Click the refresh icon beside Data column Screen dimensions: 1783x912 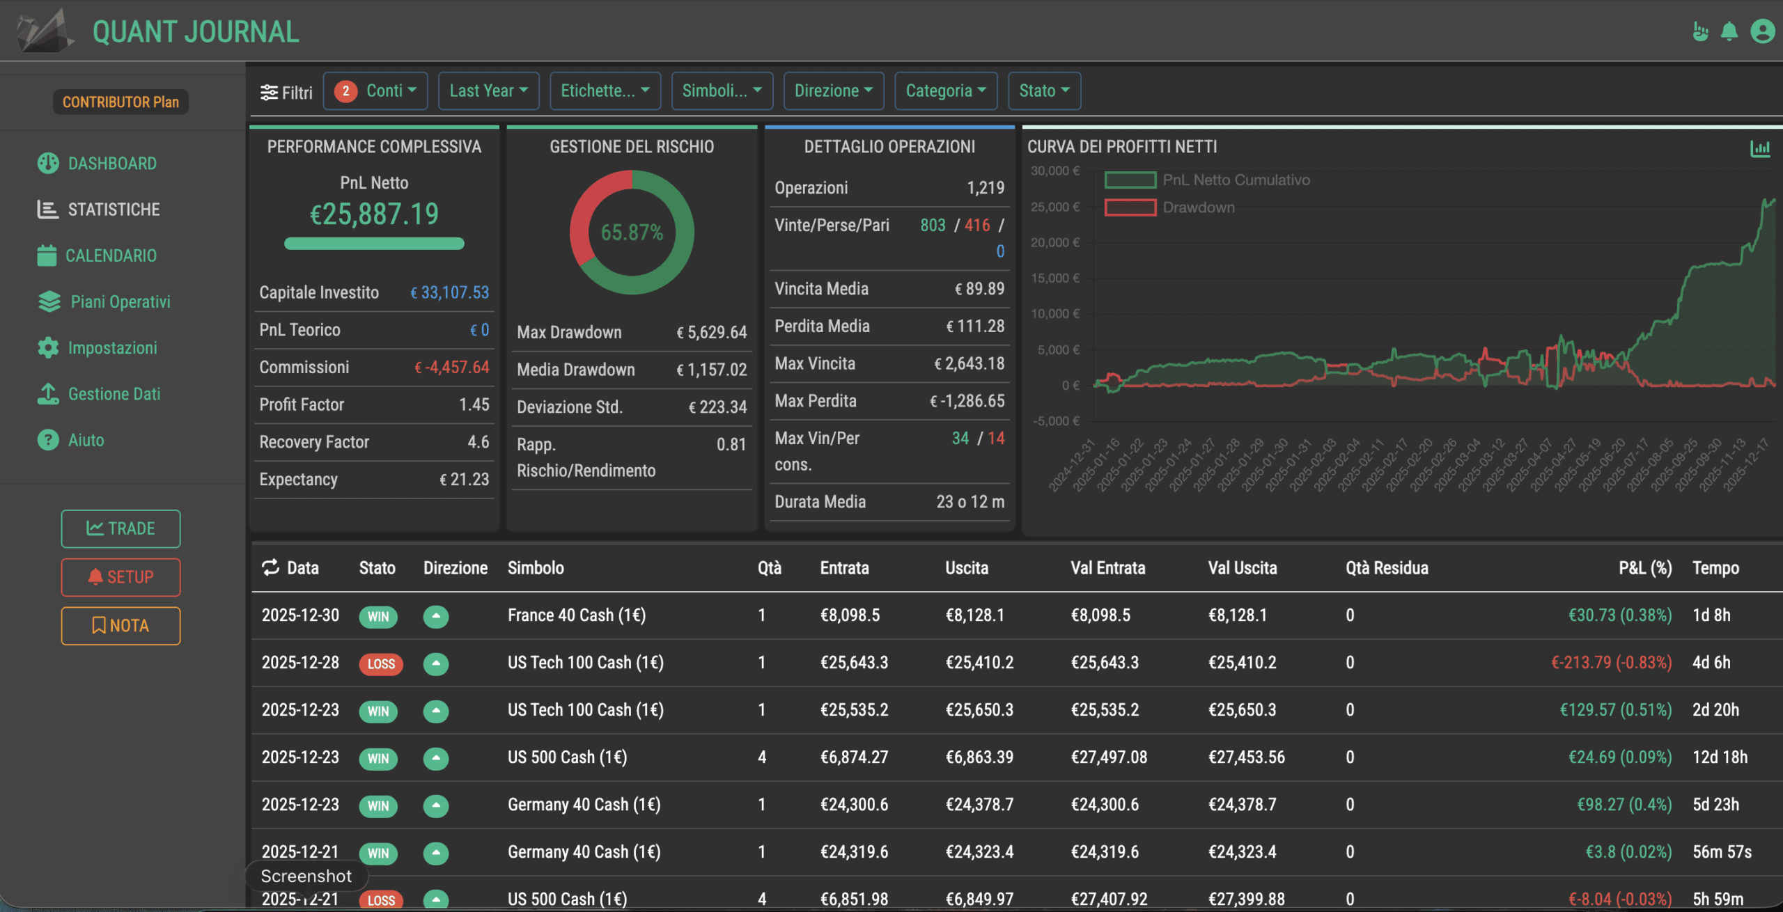tap(270, 567)
